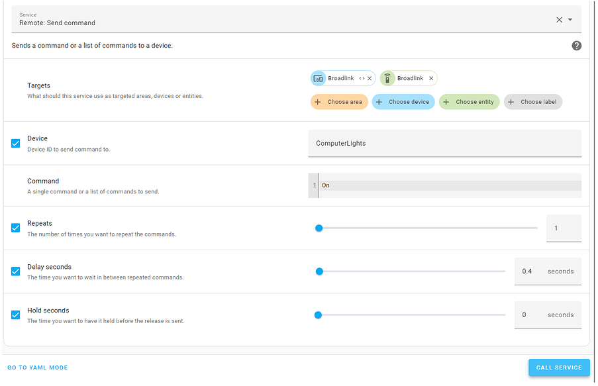The height and width of the screenshot is (386, 598).
Task: Remove the Broadlink device target
Action: [x=370, y=78]
